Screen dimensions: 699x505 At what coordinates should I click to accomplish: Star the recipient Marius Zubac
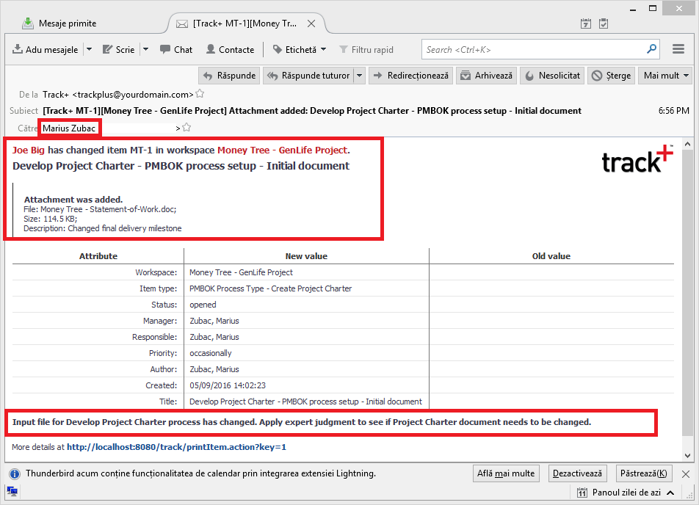coord(186,128)
